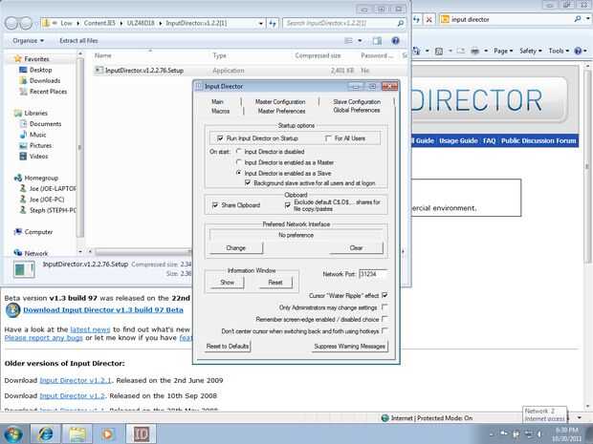
Task: Click the browser stop loading X icon
Action: click(428, 20)
